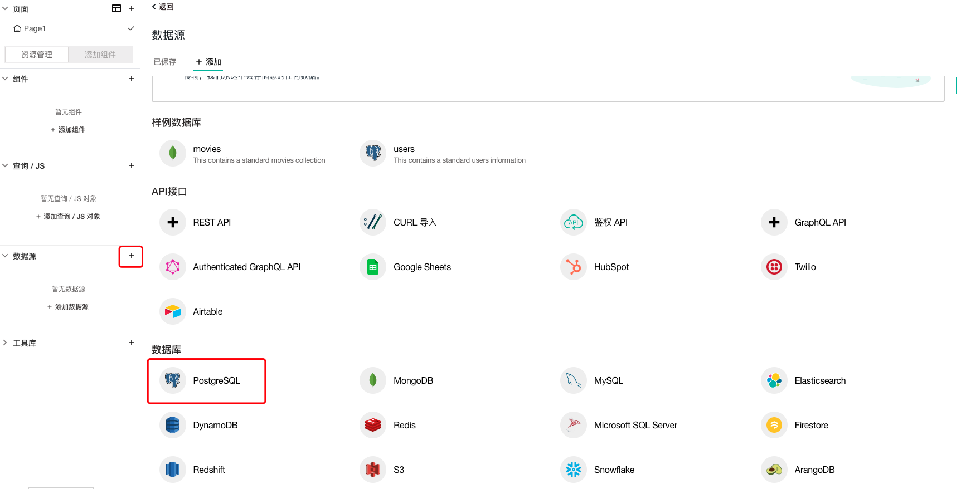This screenshot has height=489, width=961.
Task: Select the Twilio icon
Action: (x=774, y=267)
